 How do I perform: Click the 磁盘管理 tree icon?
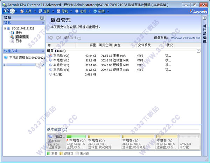coord(12,37)
